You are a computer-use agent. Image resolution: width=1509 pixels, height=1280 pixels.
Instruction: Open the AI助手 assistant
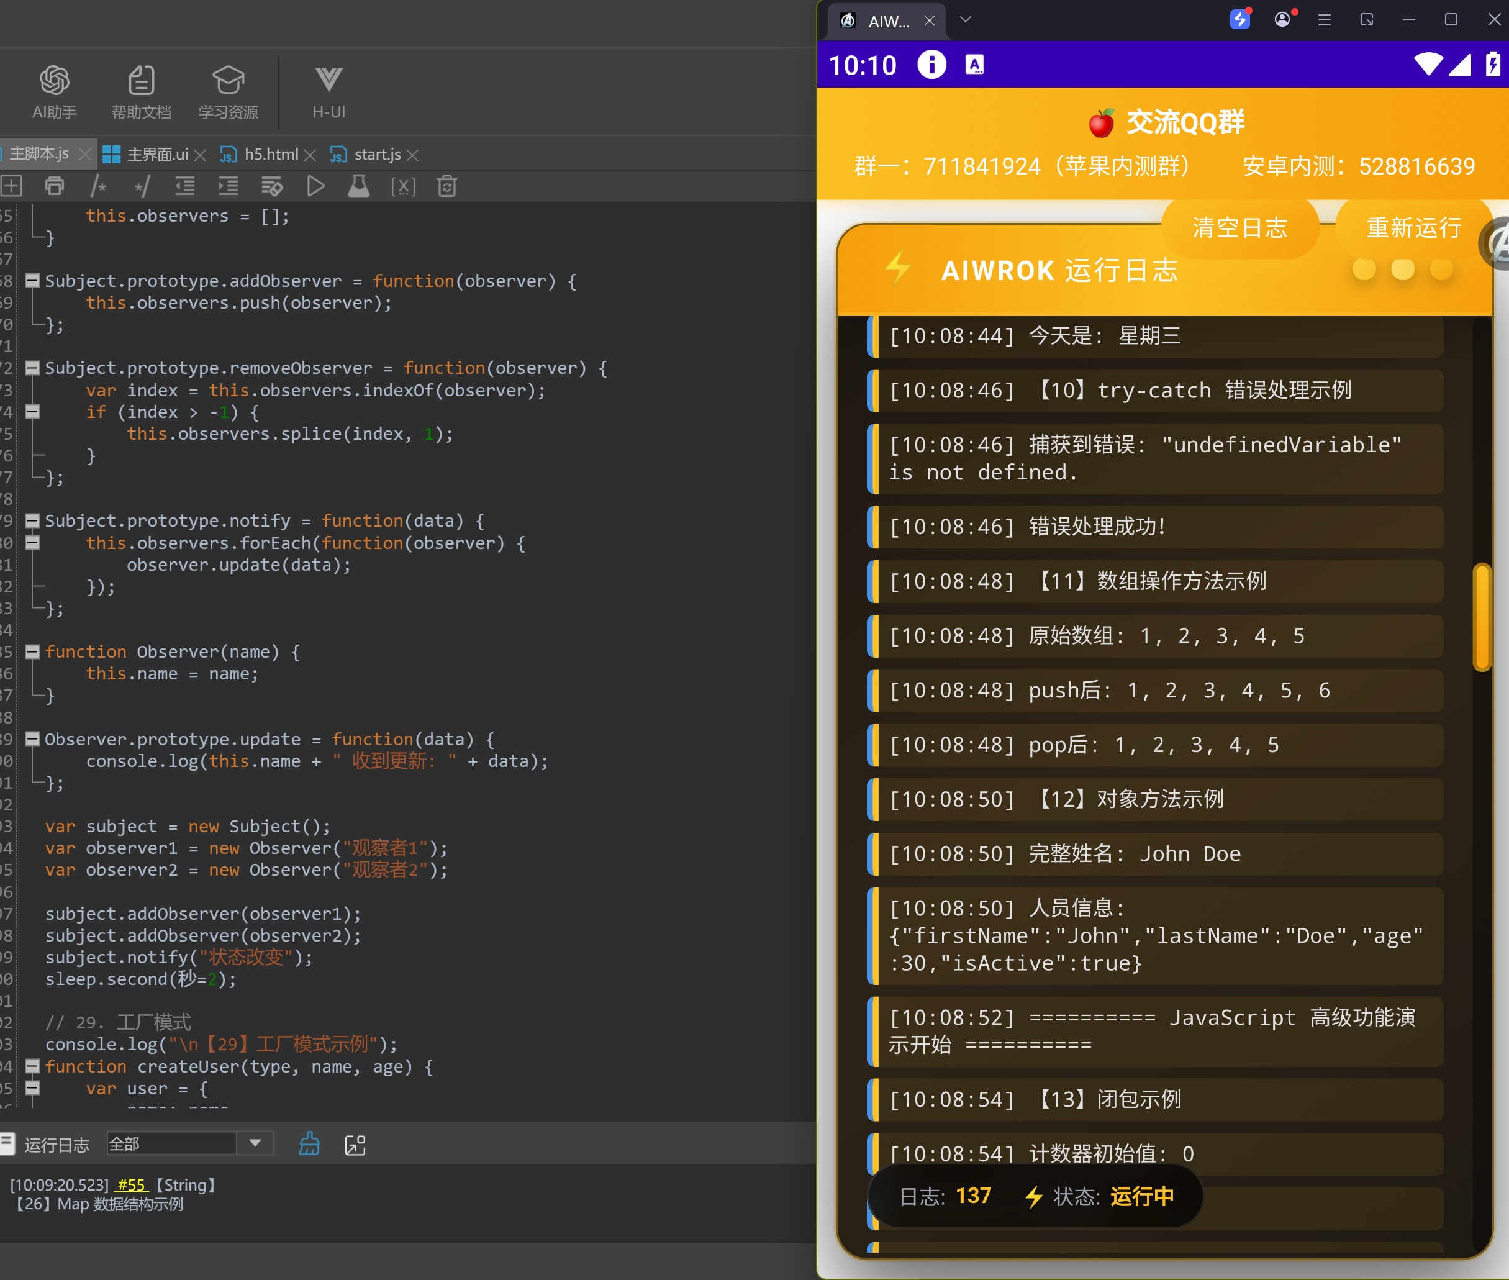click(x=55, y=92)
